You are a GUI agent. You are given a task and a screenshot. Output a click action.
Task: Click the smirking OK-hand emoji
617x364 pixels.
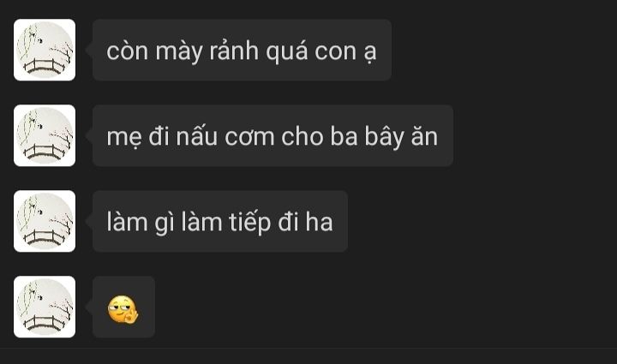[x=123, y=310]
